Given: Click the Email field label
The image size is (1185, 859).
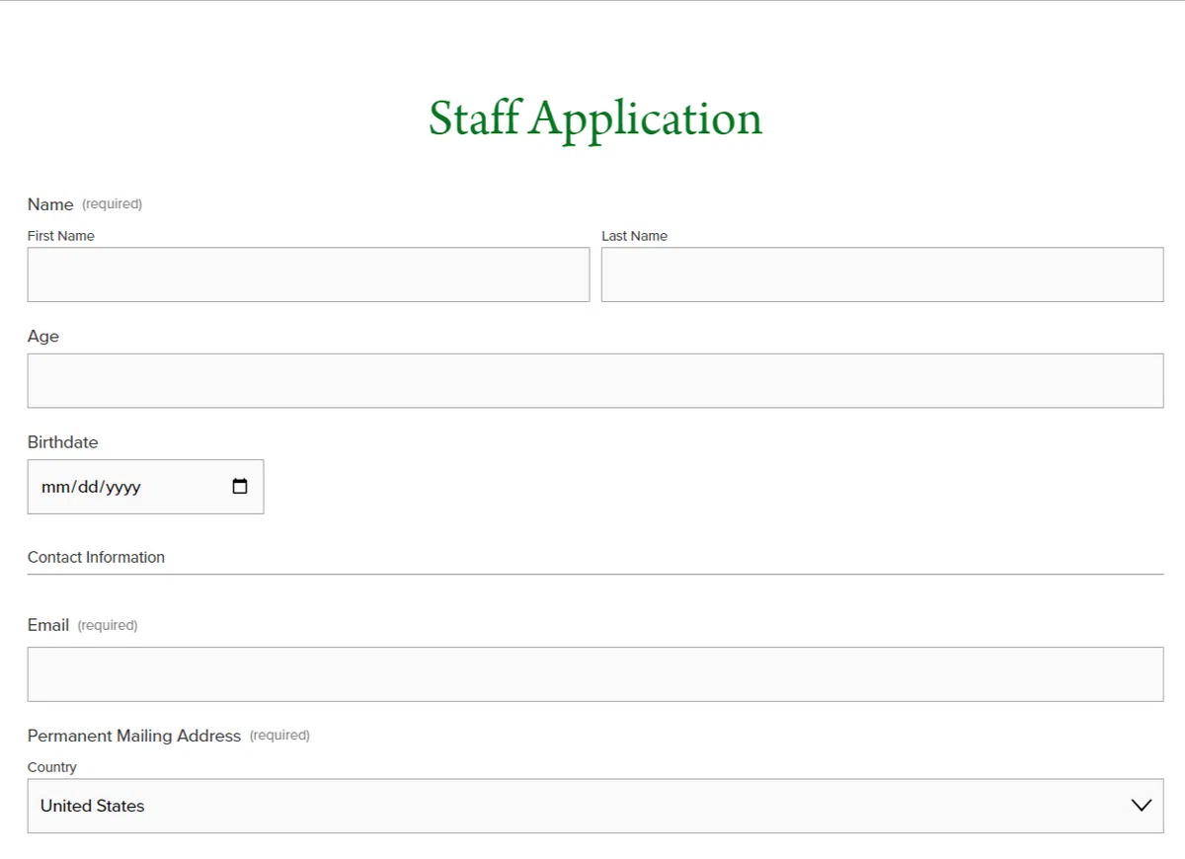Looking at the screenshot, I should (x=48, y=625).
